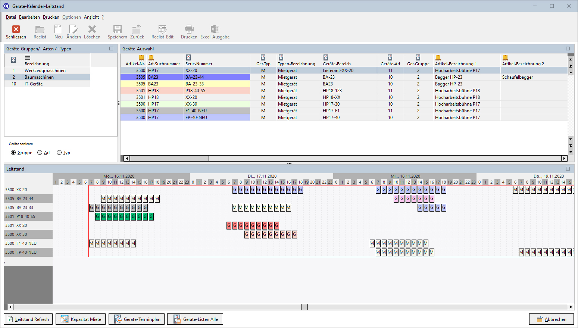Click the Ger.Gruppe column header icon

coord(418,57)
